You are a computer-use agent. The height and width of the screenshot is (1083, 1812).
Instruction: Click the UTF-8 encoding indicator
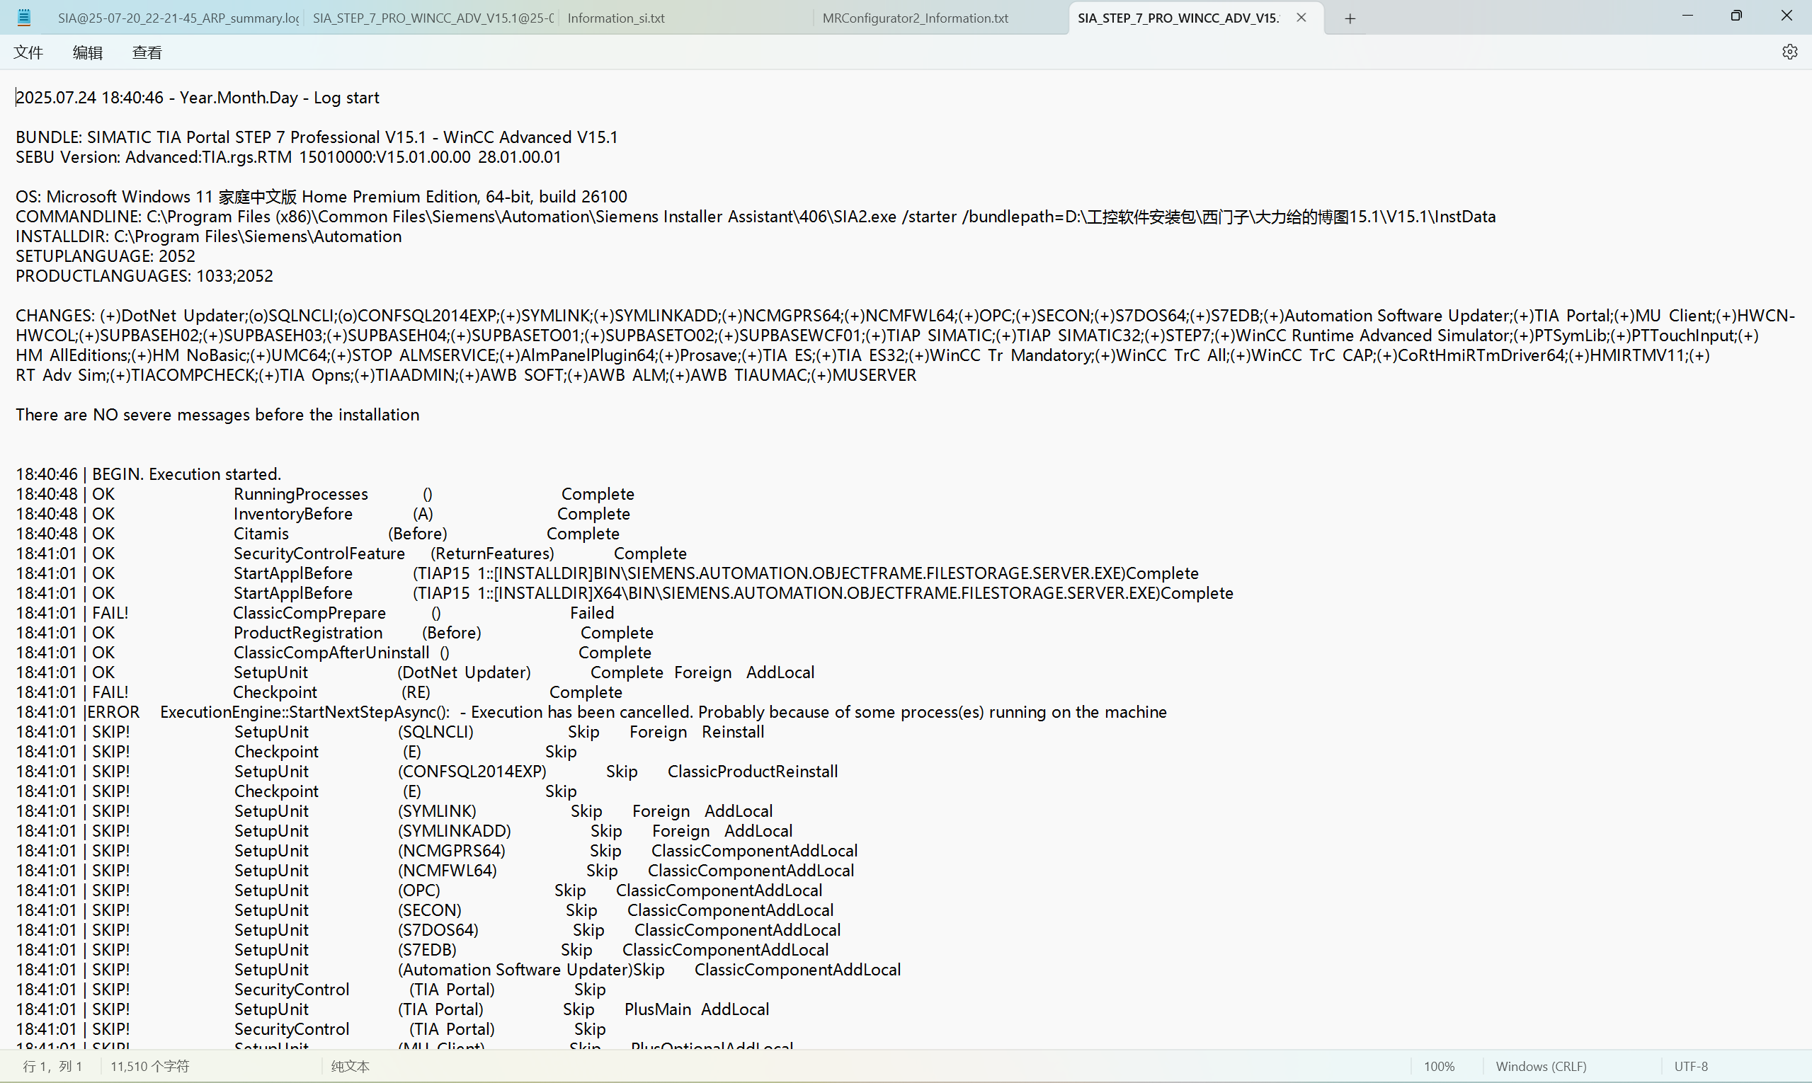click(x=1691, y=1066)
